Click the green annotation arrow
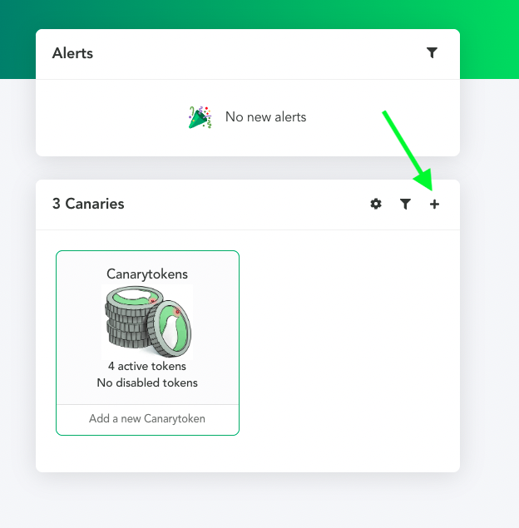Screen dimensions: 519x528 coord(408,151)
